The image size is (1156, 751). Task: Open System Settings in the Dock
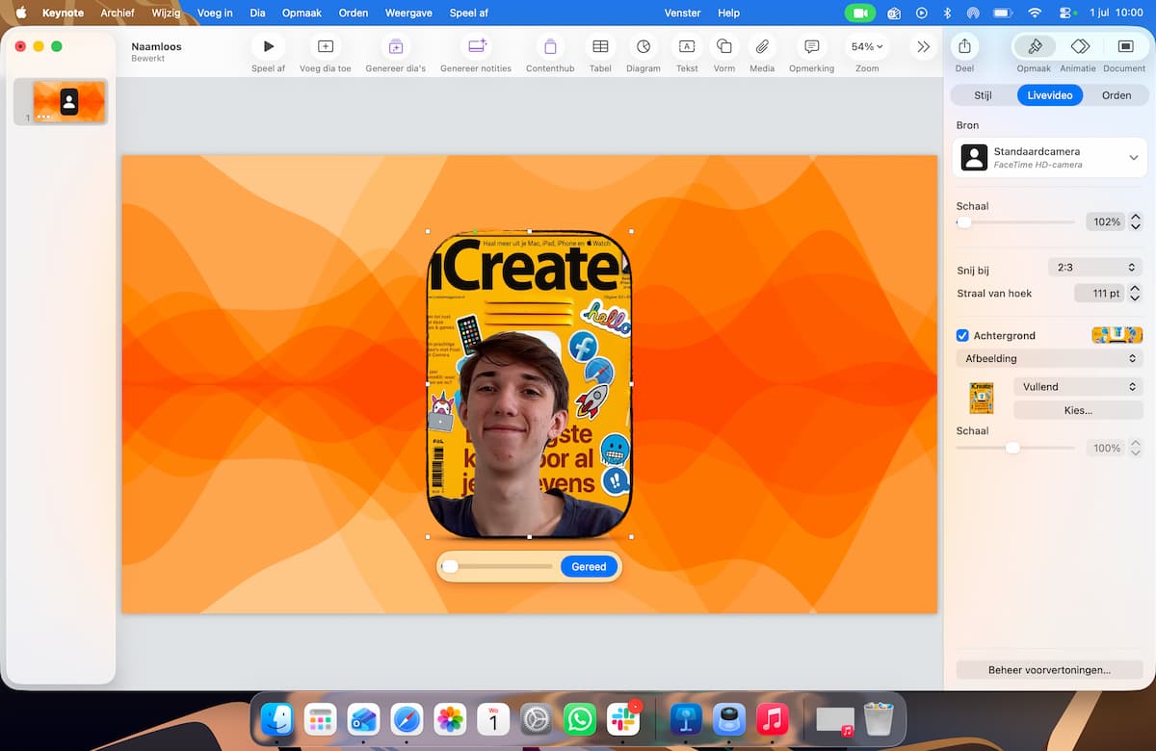pos(537,719)
